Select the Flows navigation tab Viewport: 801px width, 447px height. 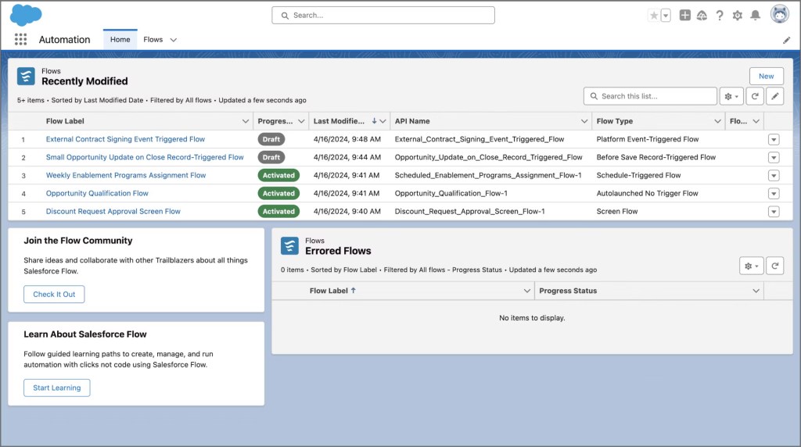point(153,40)
